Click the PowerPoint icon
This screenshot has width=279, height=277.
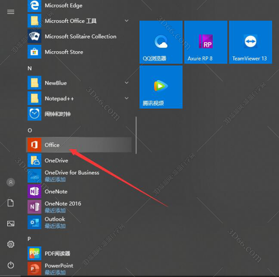pyautogui.click(x=34, y=269)
